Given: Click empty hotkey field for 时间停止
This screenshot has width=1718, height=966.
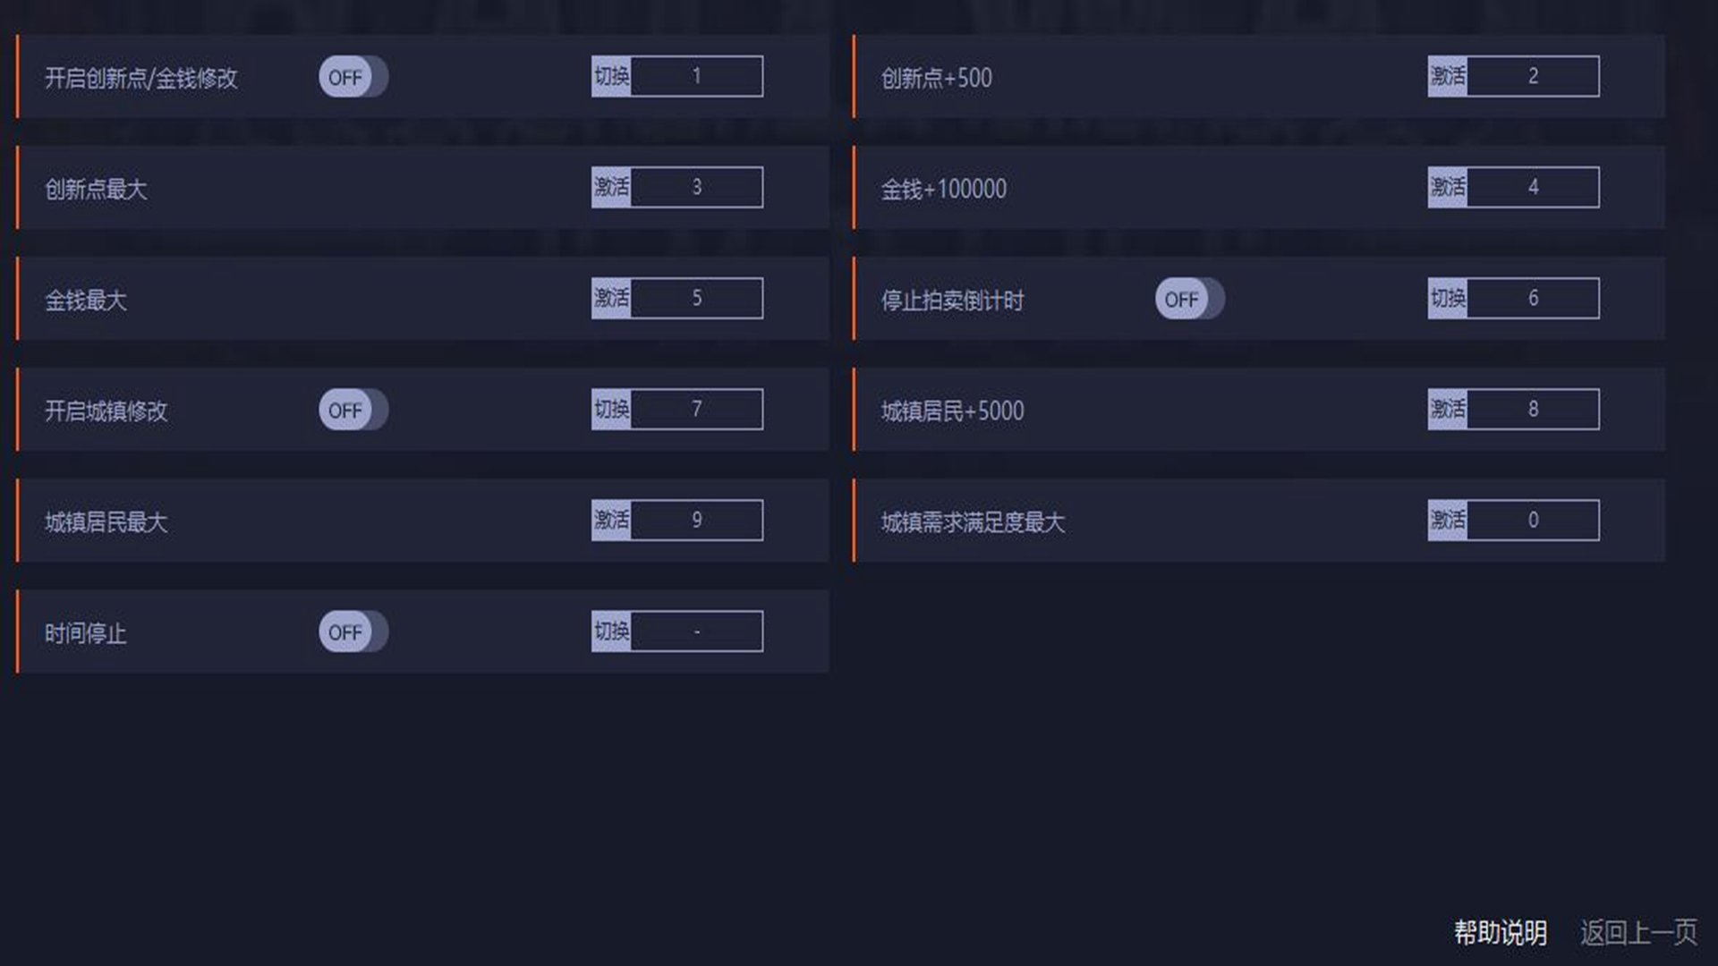Looking at the screenshot, I should coord(696,631).
